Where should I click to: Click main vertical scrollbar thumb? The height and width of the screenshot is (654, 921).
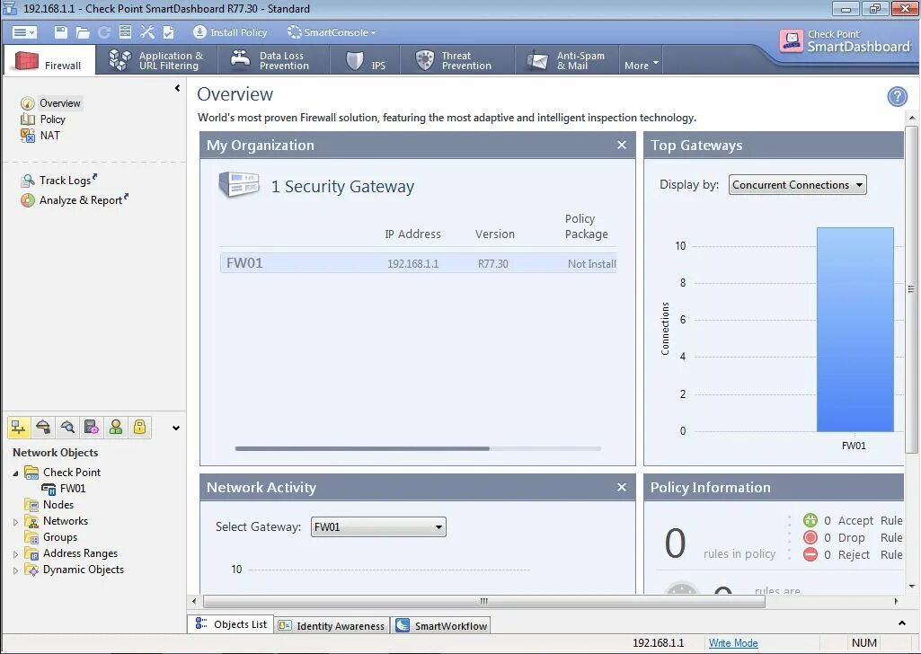click(911, 289)
